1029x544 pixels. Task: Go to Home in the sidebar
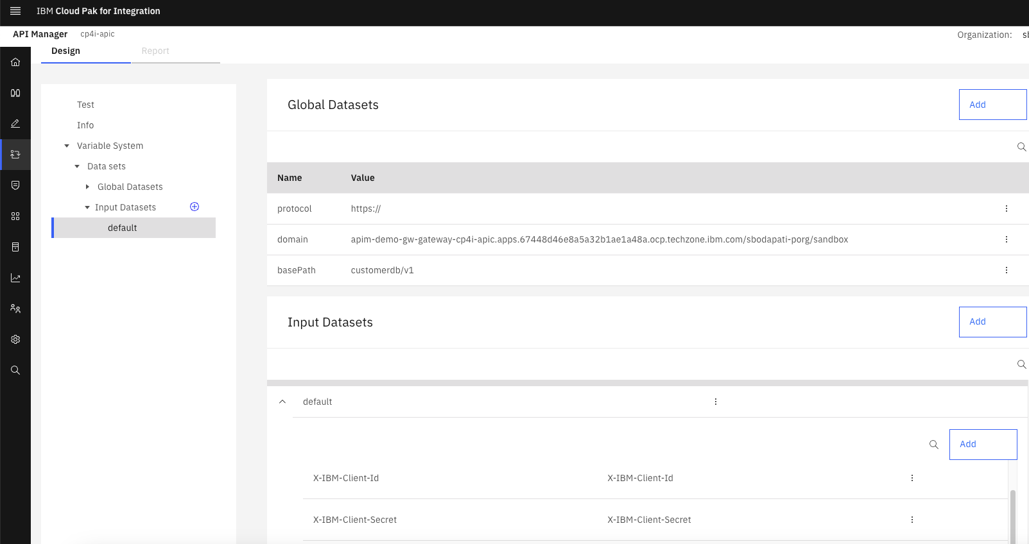[15, 62]
